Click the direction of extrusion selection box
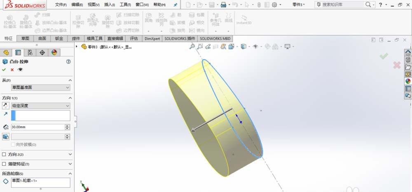The height and width of the screenshot is (192, 412). click(x=41, y=115)
